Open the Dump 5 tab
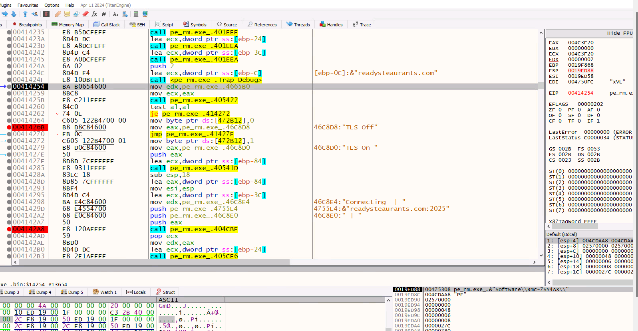Viewport: 638px width, 331px height. pos(72,292)
